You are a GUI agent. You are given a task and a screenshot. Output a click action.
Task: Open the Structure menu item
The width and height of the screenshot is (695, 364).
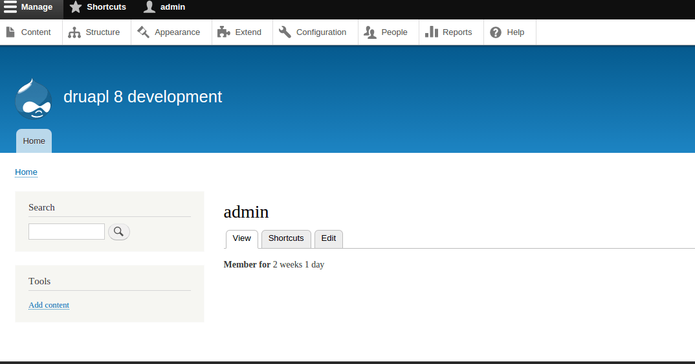click(96, 32)
